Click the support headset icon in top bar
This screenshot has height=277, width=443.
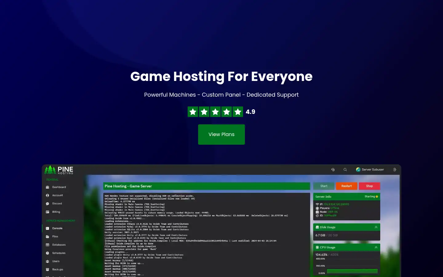333,170
